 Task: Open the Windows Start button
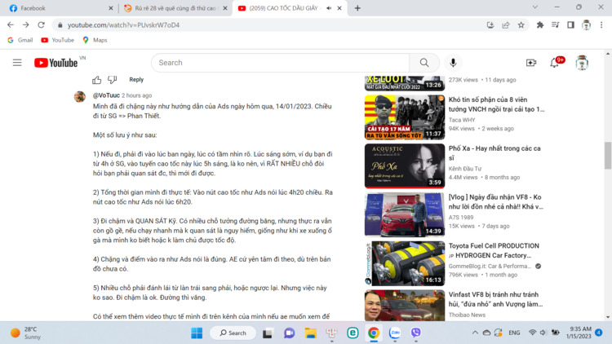tap(197, 333)
